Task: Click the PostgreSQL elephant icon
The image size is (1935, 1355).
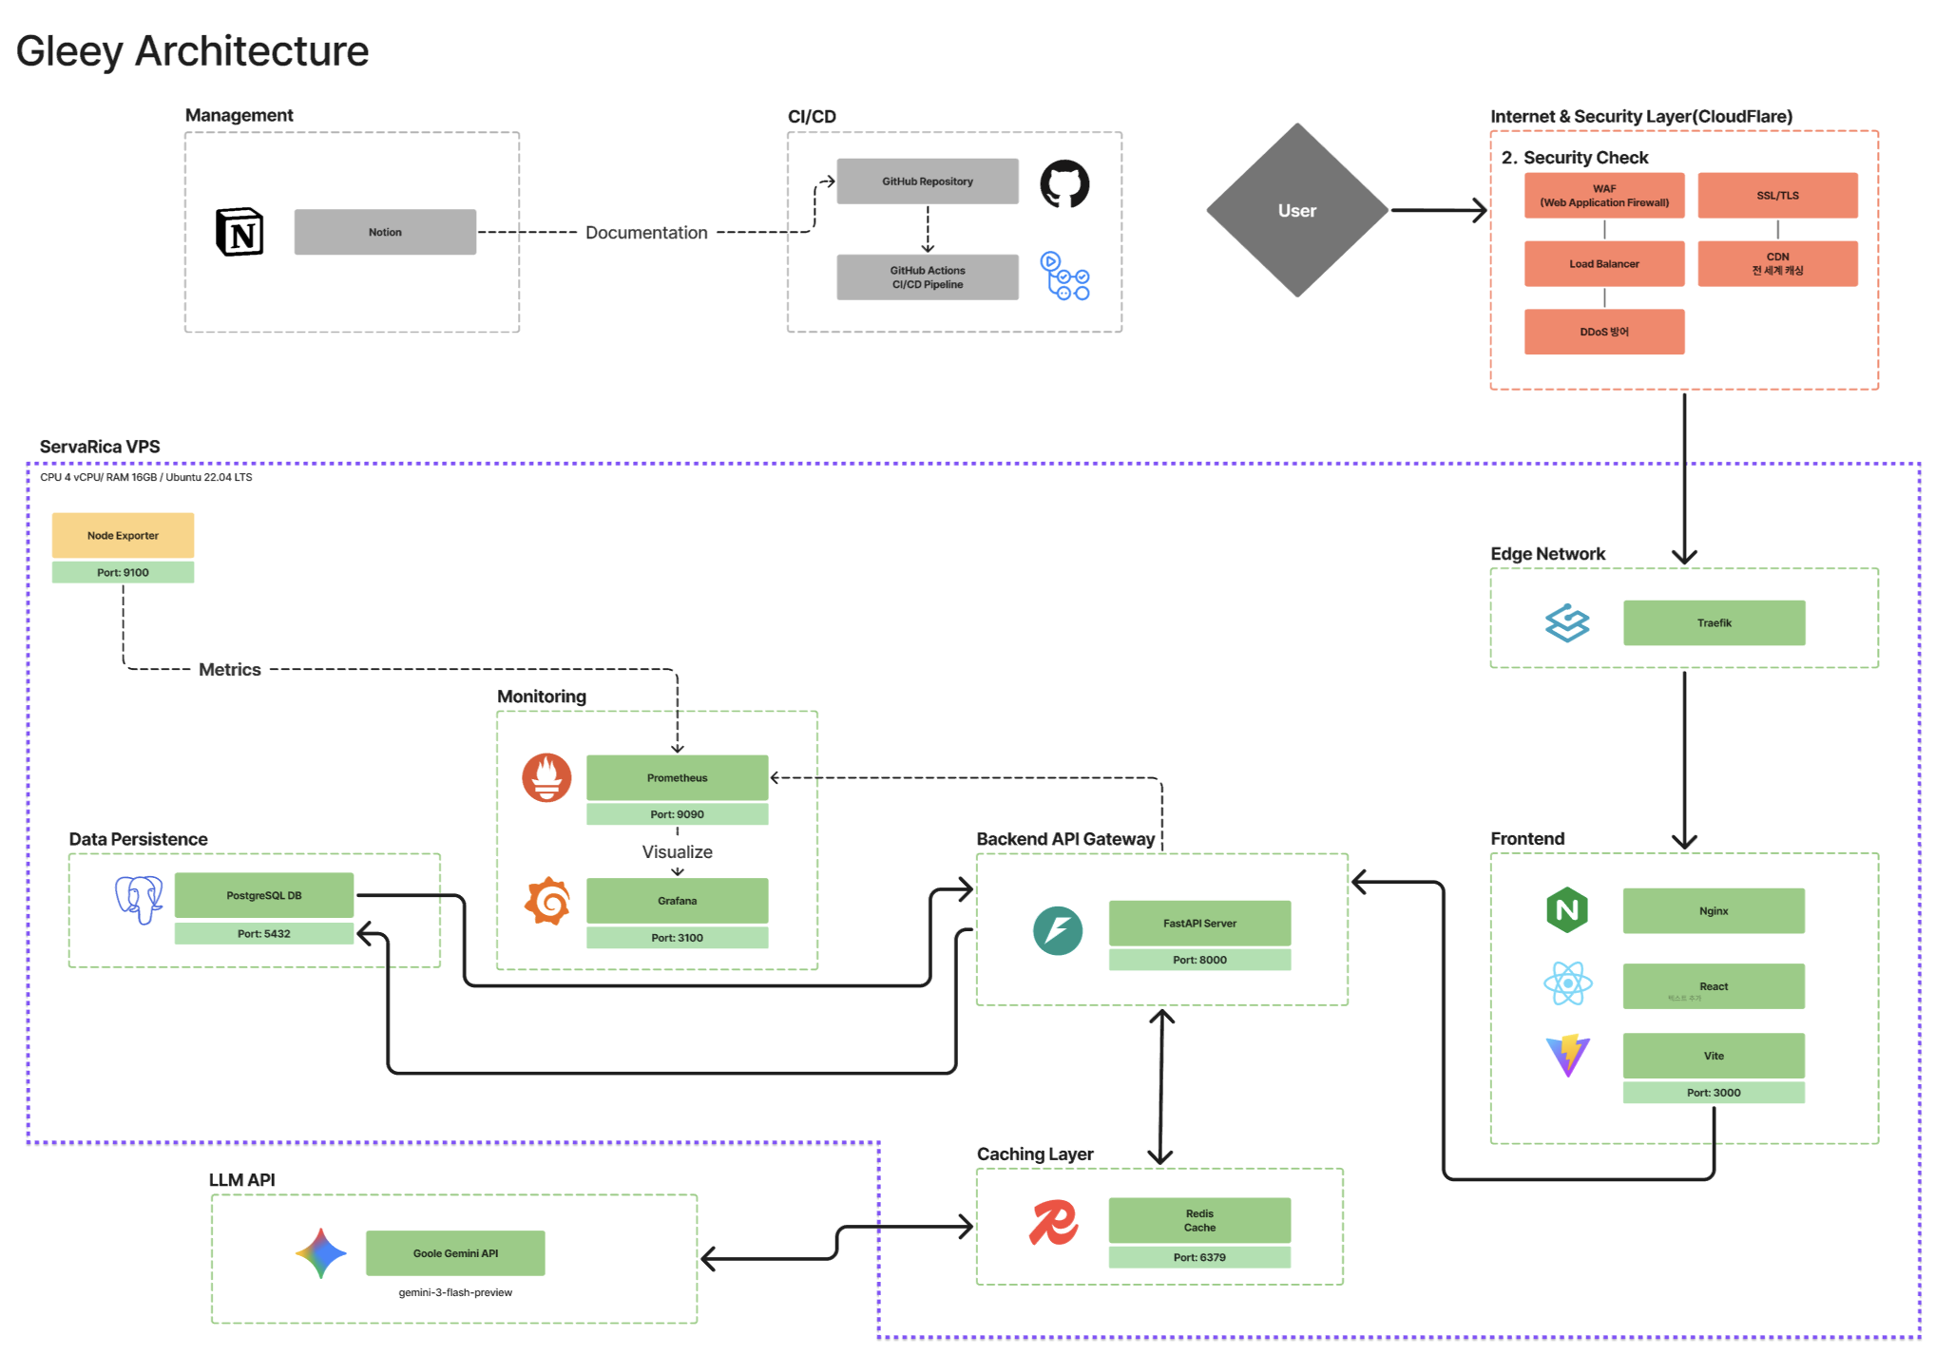Action: pyautogui.click(x=139, y=899)
